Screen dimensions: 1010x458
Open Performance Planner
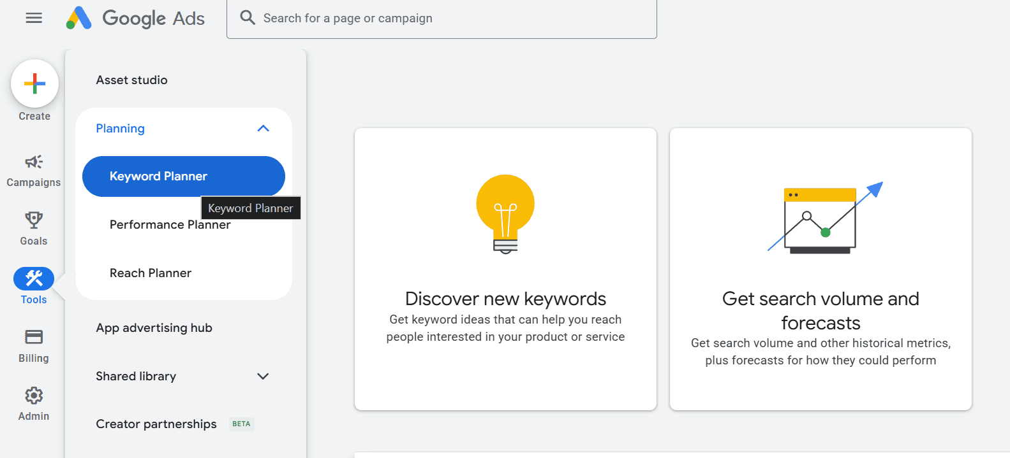tap(170, 224)
